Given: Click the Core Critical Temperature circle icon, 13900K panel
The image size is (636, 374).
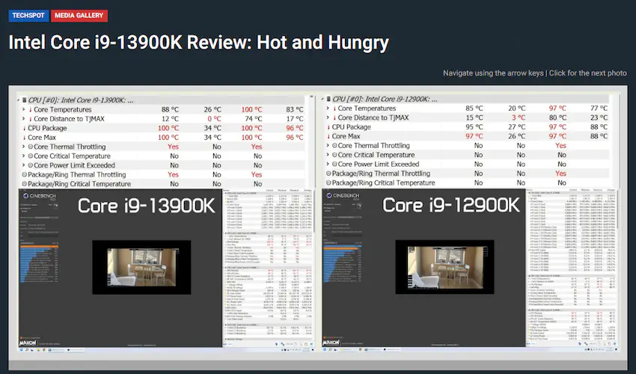Looking at the screenshot, I should 31,156.
